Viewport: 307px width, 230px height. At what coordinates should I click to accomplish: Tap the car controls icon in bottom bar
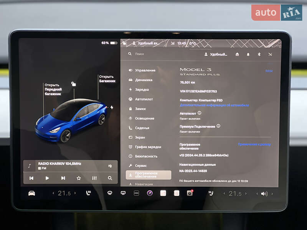tap(31, 193)
